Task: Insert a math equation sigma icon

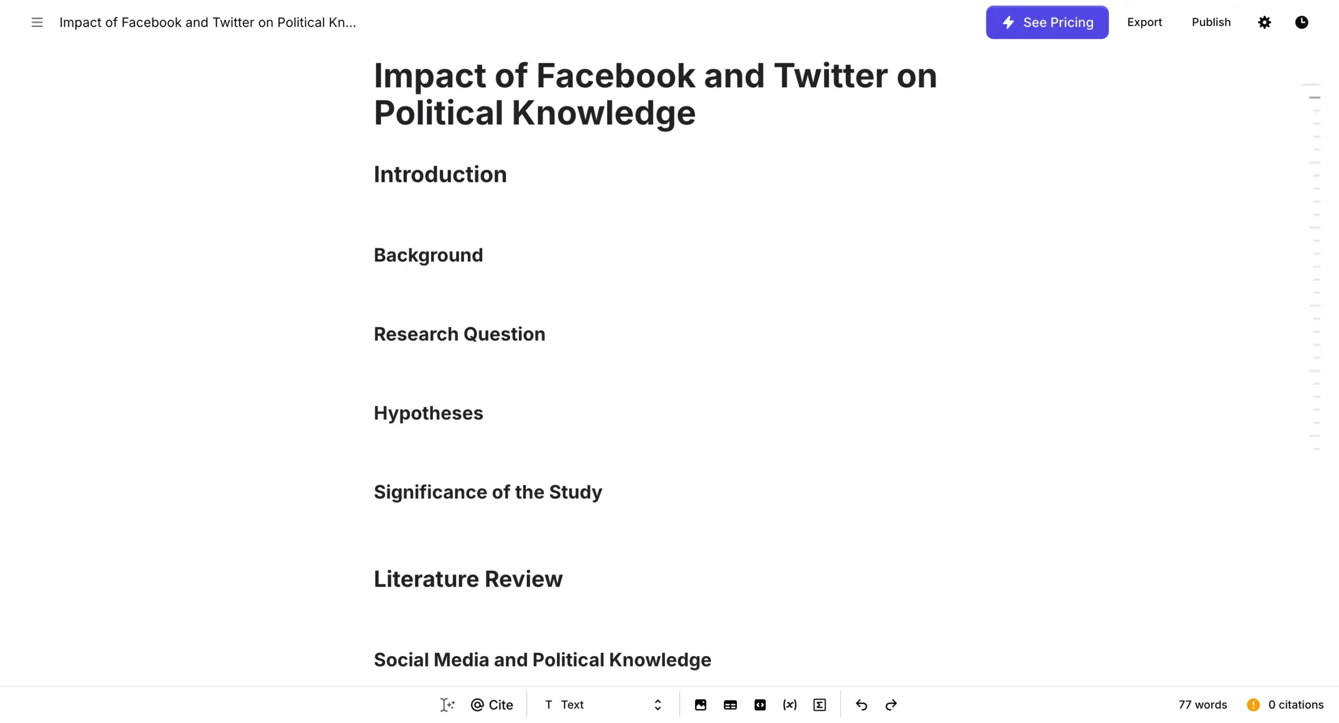Action: tap(820, 705)
